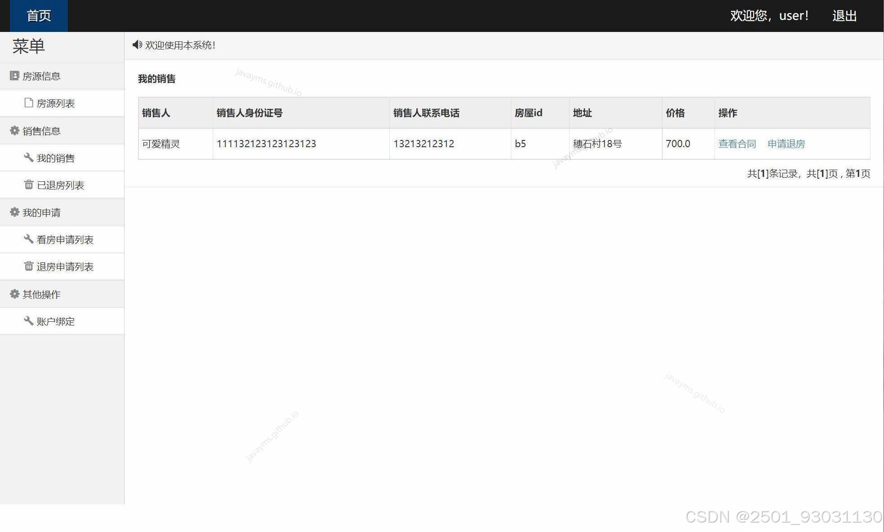Click the 退出 logout button
884x532 pixels.
pyautogui.click(x=844, y=16)
